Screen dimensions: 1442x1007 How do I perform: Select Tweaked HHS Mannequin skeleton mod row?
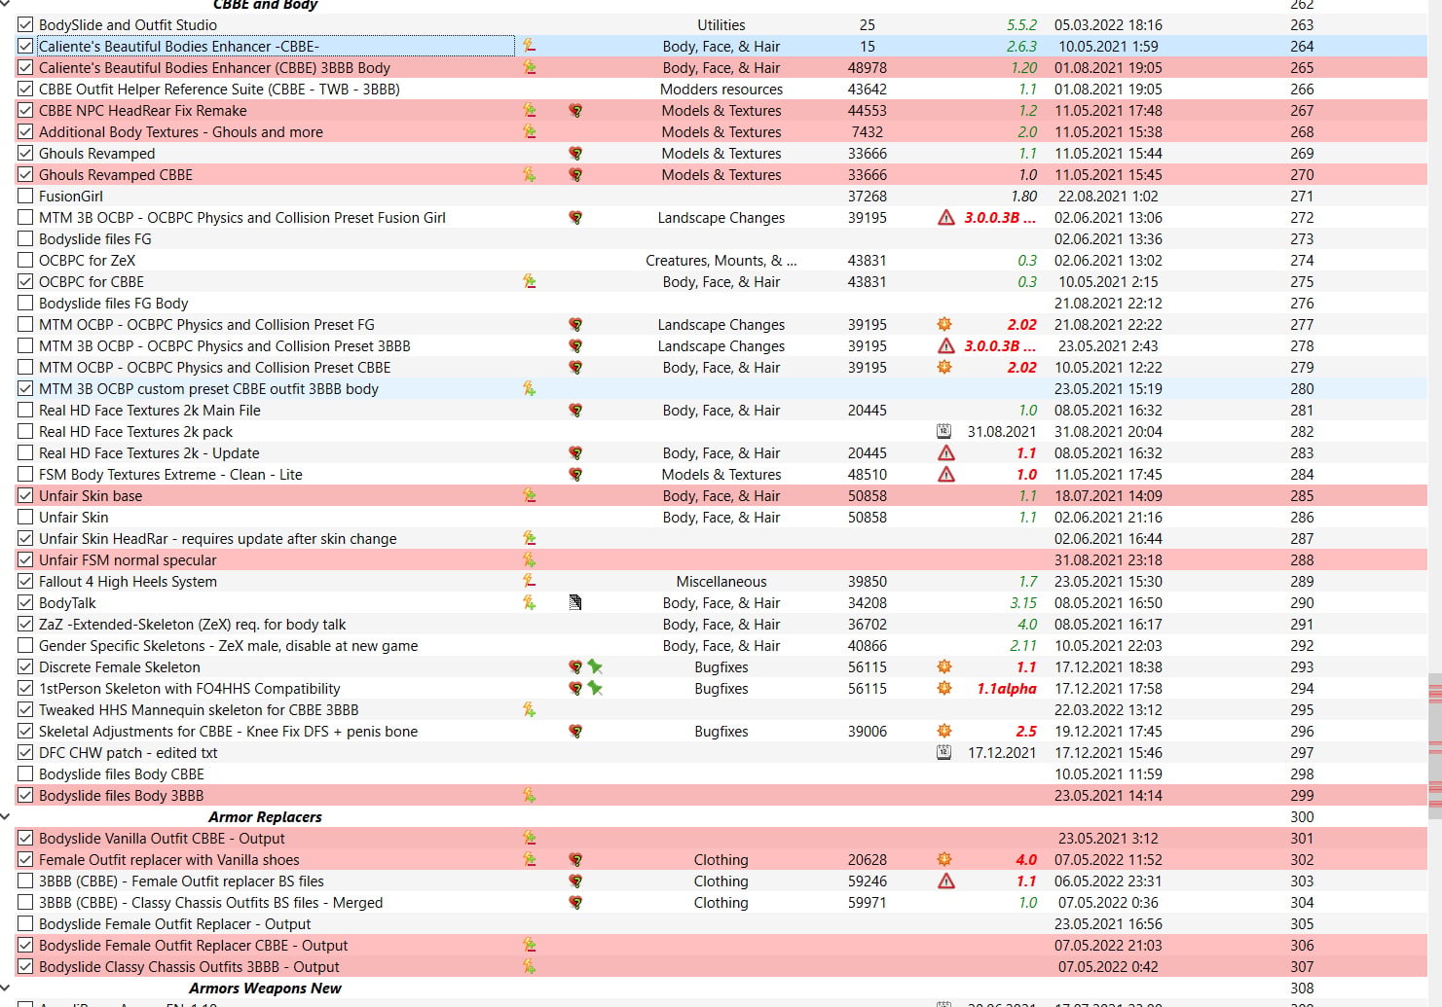tap(721, 709)
